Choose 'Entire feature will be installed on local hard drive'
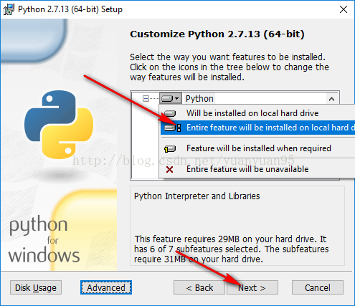This screenshot has width=355, height=306. click(257, 128)
